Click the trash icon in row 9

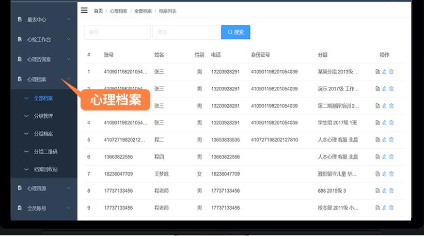(x=391, y=208)
